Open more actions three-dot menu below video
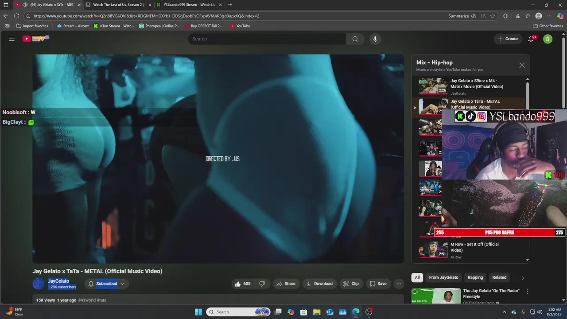Viewport: 567px width, 319px height. coord(399,284)
